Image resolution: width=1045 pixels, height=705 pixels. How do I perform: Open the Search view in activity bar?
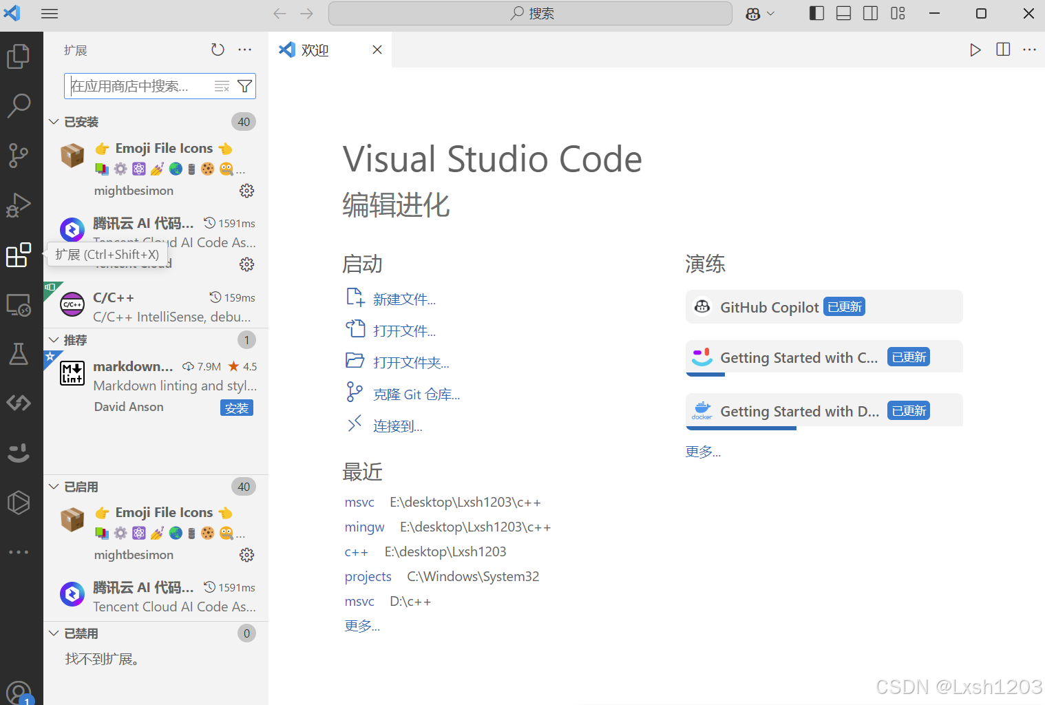(19, 105)
